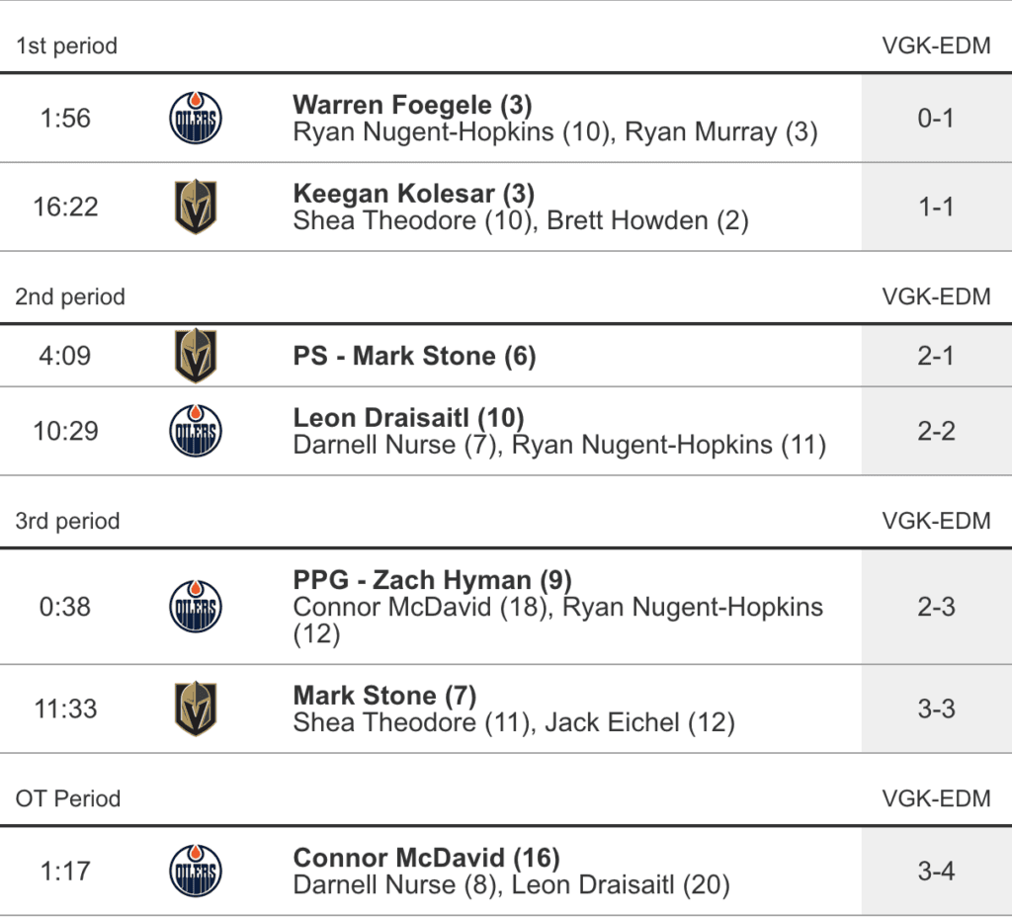Select PS - Mark Stone (6) goal entry

coord(414,356)
